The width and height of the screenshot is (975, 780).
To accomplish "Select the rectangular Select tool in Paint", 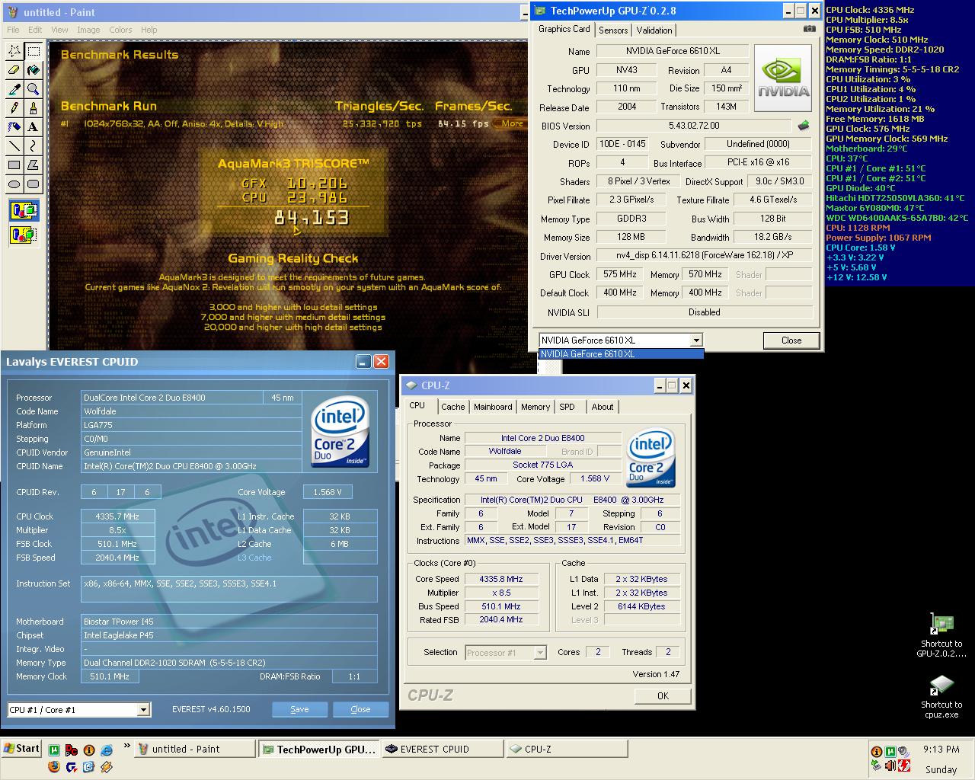I will [x=34, y=51].
